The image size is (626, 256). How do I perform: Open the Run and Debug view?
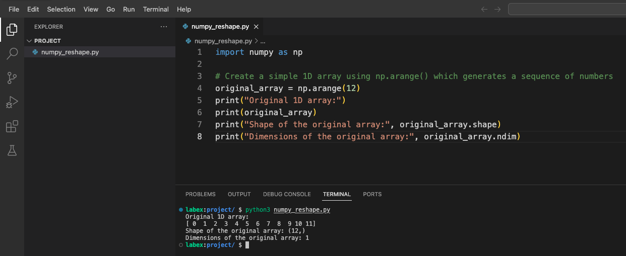[12, 102]
